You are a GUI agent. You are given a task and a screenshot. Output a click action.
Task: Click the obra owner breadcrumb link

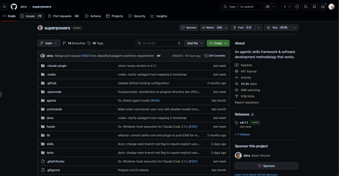click(23, 7)
